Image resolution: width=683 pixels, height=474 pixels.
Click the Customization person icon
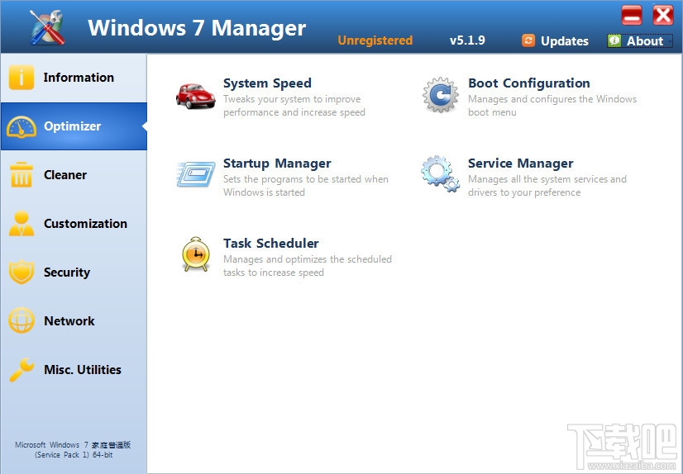click(x=21, y=224)
